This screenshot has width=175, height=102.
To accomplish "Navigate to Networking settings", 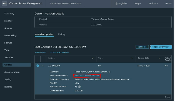I will pos(10,36).
